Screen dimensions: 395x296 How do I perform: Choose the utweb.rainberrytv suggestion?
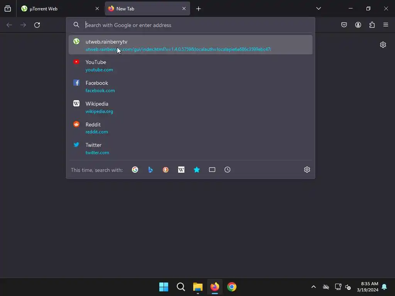click(x=191, y=45)
